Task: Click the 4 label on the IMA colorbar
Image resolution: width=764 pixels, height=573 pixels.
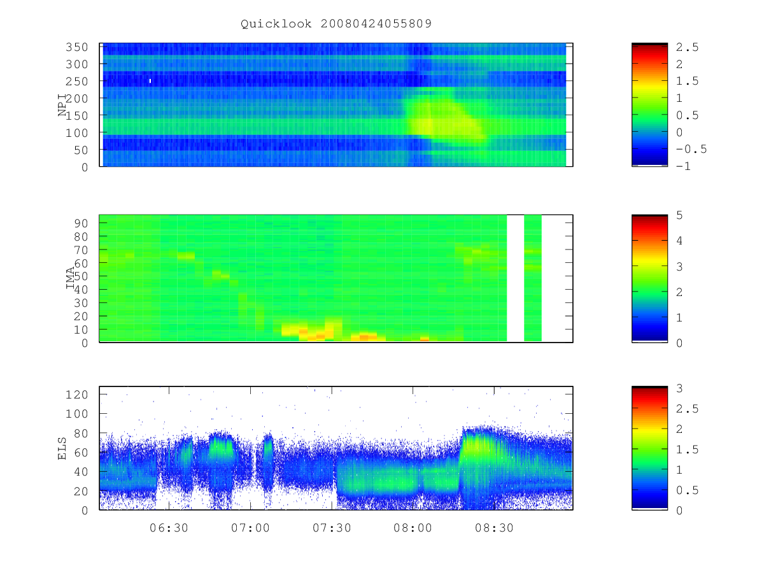Action: [679, 241]
